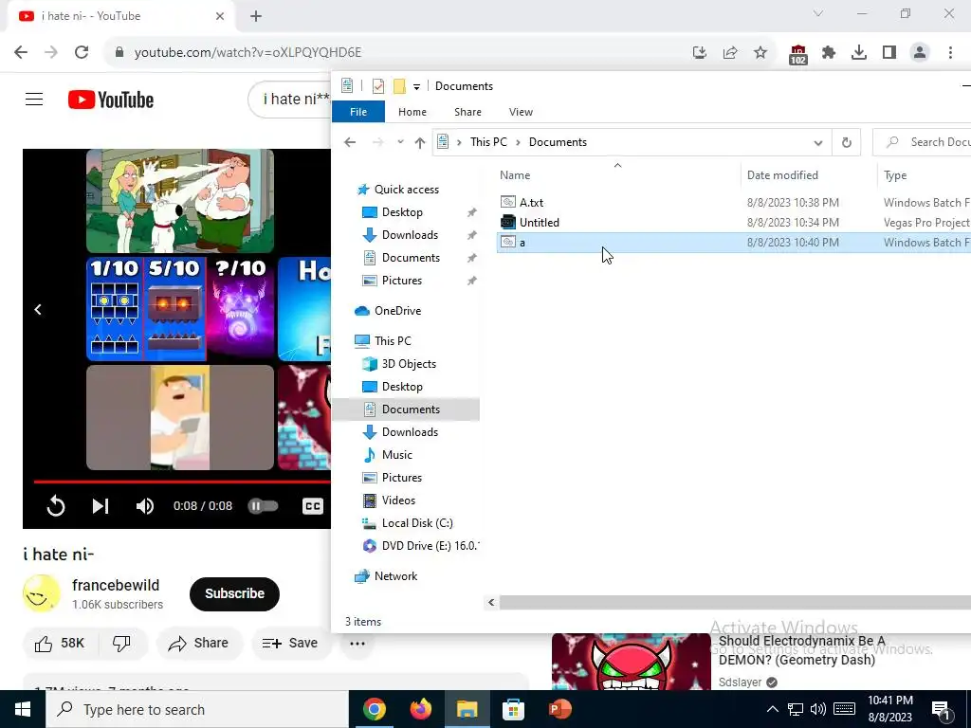Click Properties icon in Explorer title bar
This screenshot has width=971, height=728.
378,86
